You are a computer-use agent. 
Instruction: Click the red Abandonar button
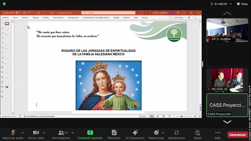[238, 135]
